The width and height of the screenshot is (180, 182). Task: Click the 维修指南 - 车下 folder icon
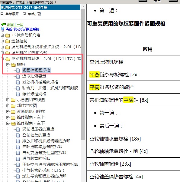point(13,124)
